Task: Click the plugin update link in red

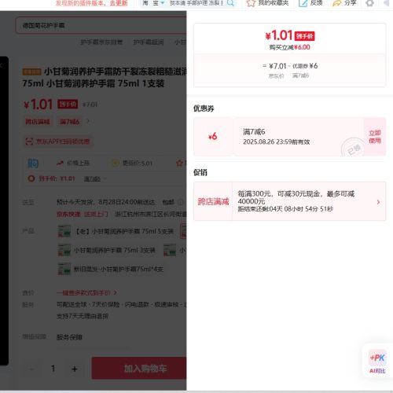Action: [91, 3]
